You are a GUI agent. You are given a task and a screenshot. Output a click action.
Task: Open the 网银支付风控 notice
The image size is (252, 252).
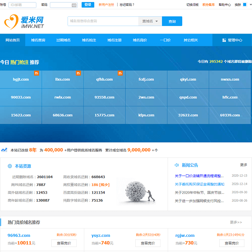(x=199, y=201)
